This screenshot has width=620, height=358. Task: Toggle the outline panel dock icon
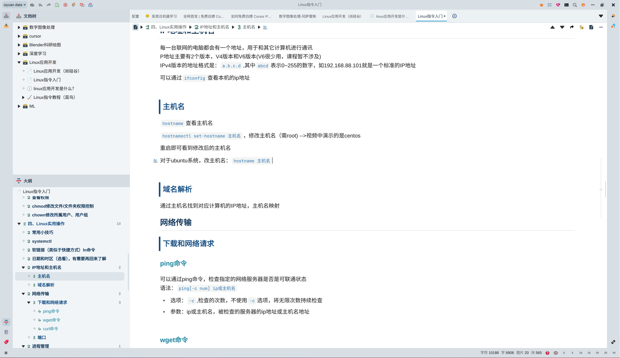click(6, 322)
